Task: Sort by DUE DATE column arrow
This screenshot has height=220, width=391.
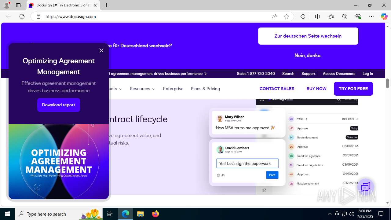Action: tap(357, 119)
